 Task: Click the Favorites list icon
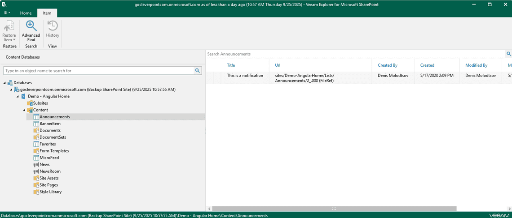[36, 144]
